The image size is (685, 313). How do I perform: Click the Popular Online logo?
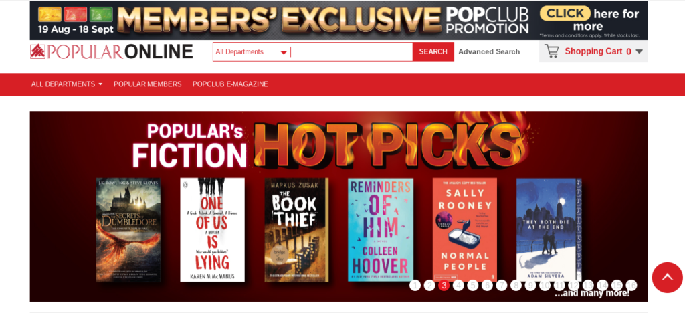[x=112, y=51]
